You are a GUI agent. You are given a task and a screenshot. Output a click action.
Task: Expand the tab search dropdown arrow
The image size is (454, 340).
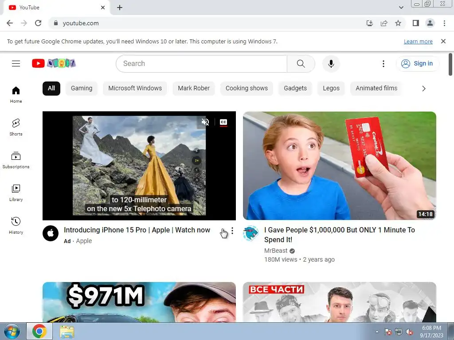401,8
